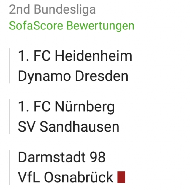Viewport: 190px width, 190px height.
Task: Open the 1. FC Nürnberg team entry
Action: click(66, 107)
